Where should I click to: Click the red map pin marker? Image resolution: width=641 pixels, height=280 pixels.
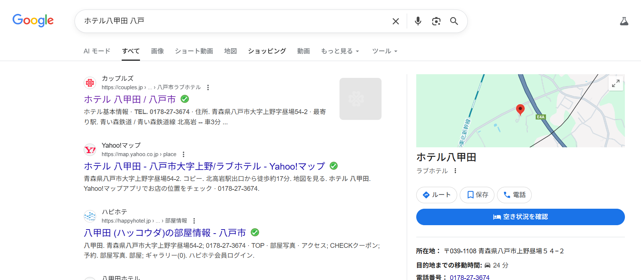tap(520, 109)
